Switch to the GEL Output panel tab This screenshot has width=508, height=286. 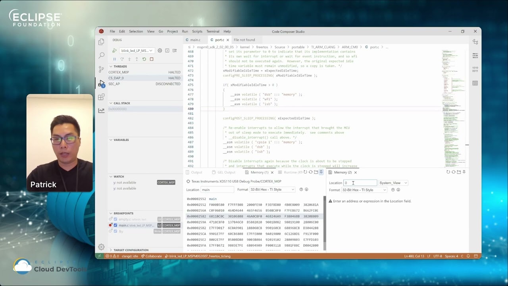coord(224,172)
